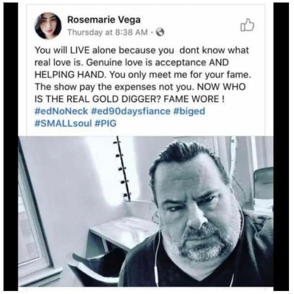Click the globe public audience icon

pyautogui.click(x=161, y=32)
